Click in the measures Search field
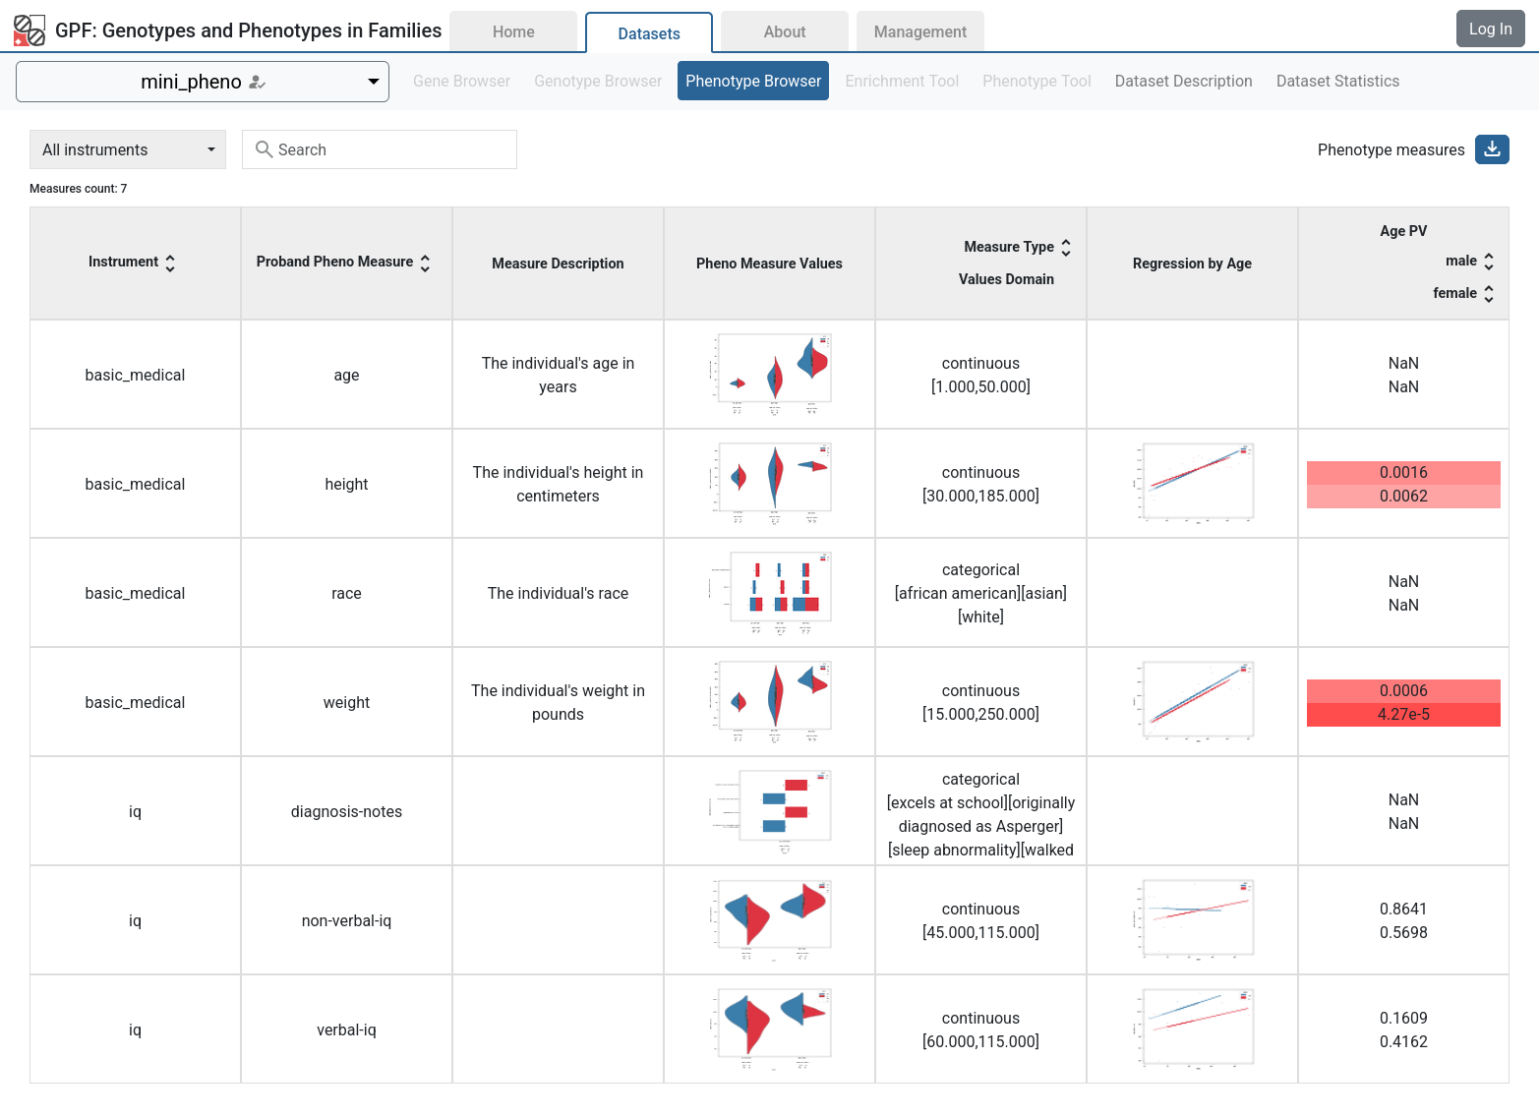Viewport: 1539px width, 1117px height. [x=393, y=149]
